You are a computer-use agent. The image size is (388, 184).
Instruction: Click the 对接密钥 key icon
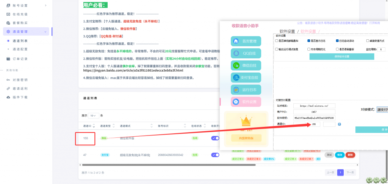click(8, 80)
